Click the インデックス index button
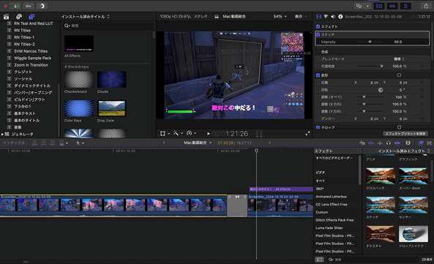This screenshot has height=264, width=434. 13,143
